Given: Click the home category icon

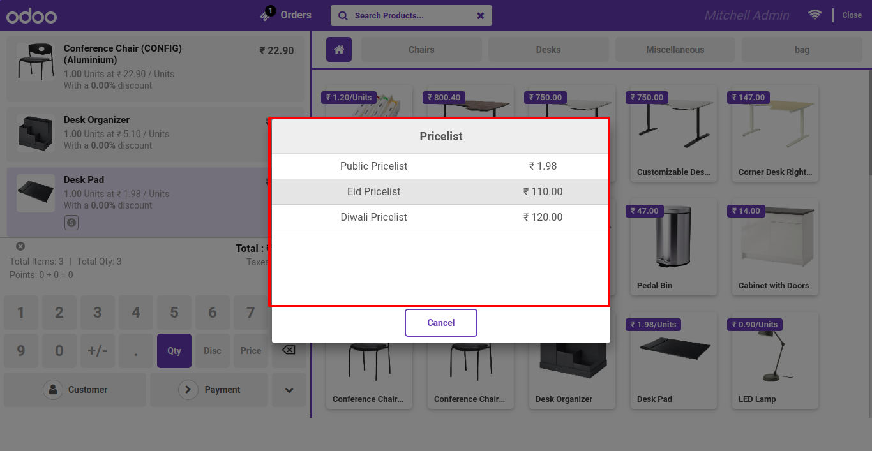Looking at the screenshot, I should coord(339,49).
